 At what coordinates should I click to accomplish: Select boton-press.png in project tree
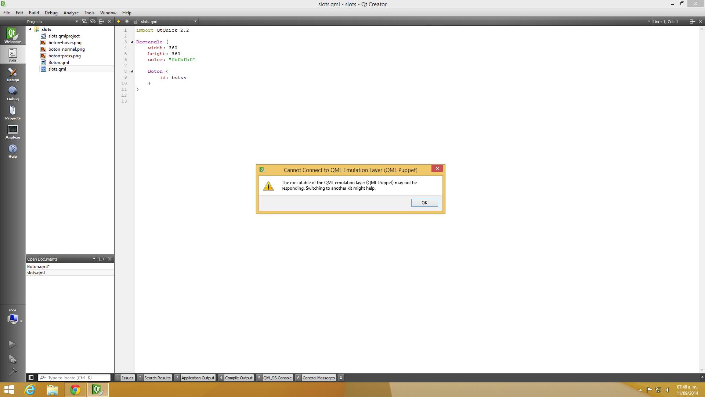coord(65,56)
